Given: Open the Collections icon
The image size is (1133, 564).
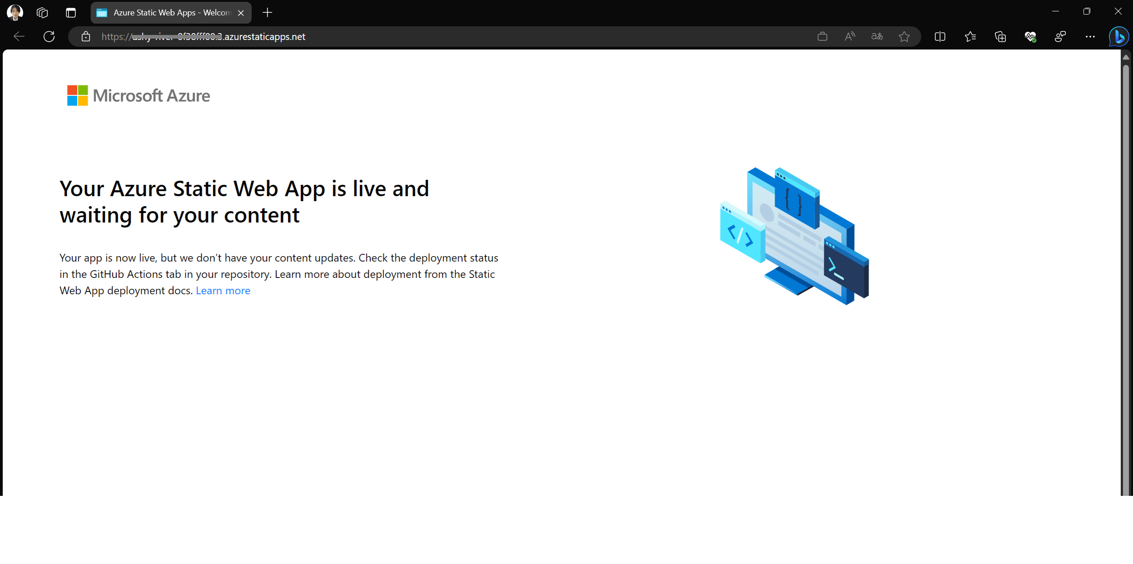Looking at the screenshot, I should coord(1000,36).
